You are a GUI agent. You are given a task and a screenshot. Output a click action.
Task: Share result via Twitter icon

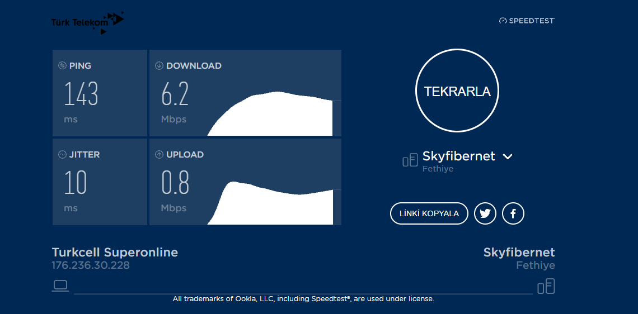click(x=485, y=213)
